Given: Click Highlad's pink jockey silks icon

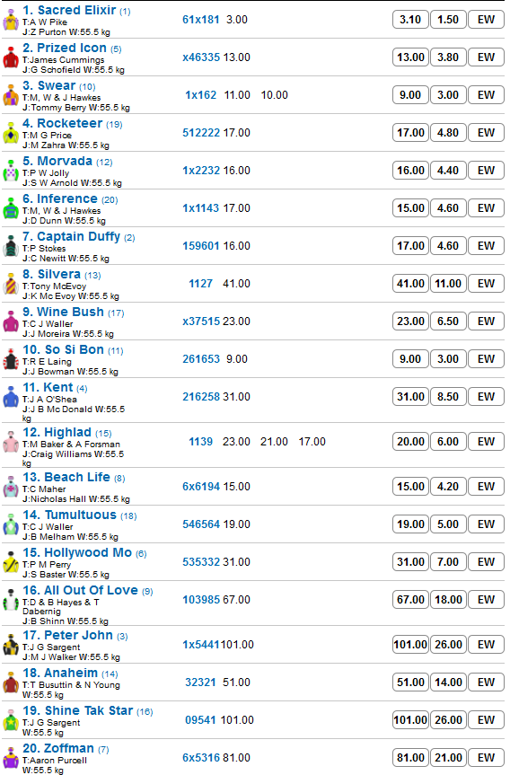Looking at the screenshot, I should (x=11, y=444).
